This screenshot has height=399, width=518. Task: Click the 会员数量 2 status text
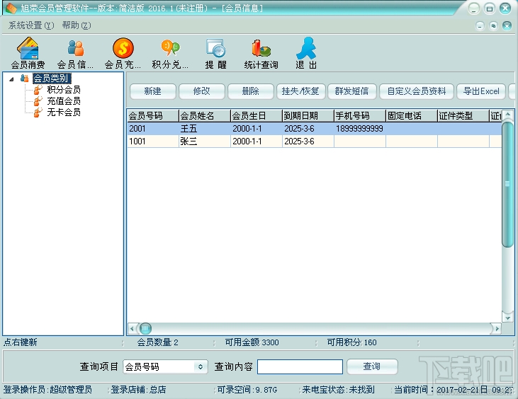[x=157, y=342]
